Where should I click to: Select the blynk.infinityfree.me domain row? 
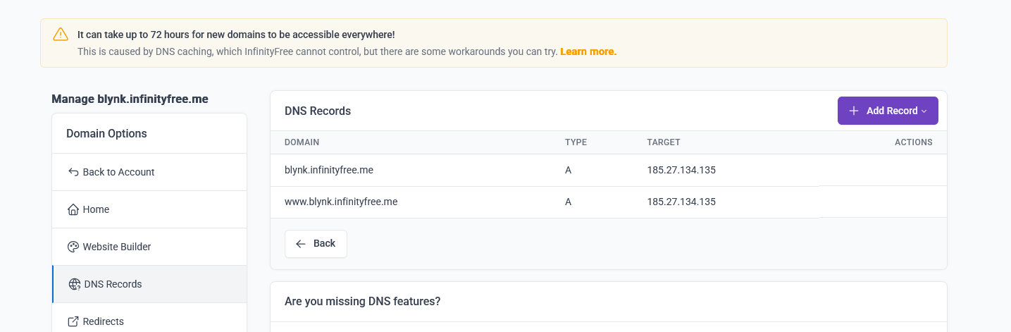point(328,170)
